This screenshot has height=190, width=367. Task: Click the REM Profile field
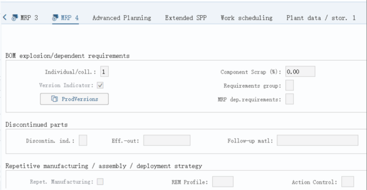pos(223,182)
